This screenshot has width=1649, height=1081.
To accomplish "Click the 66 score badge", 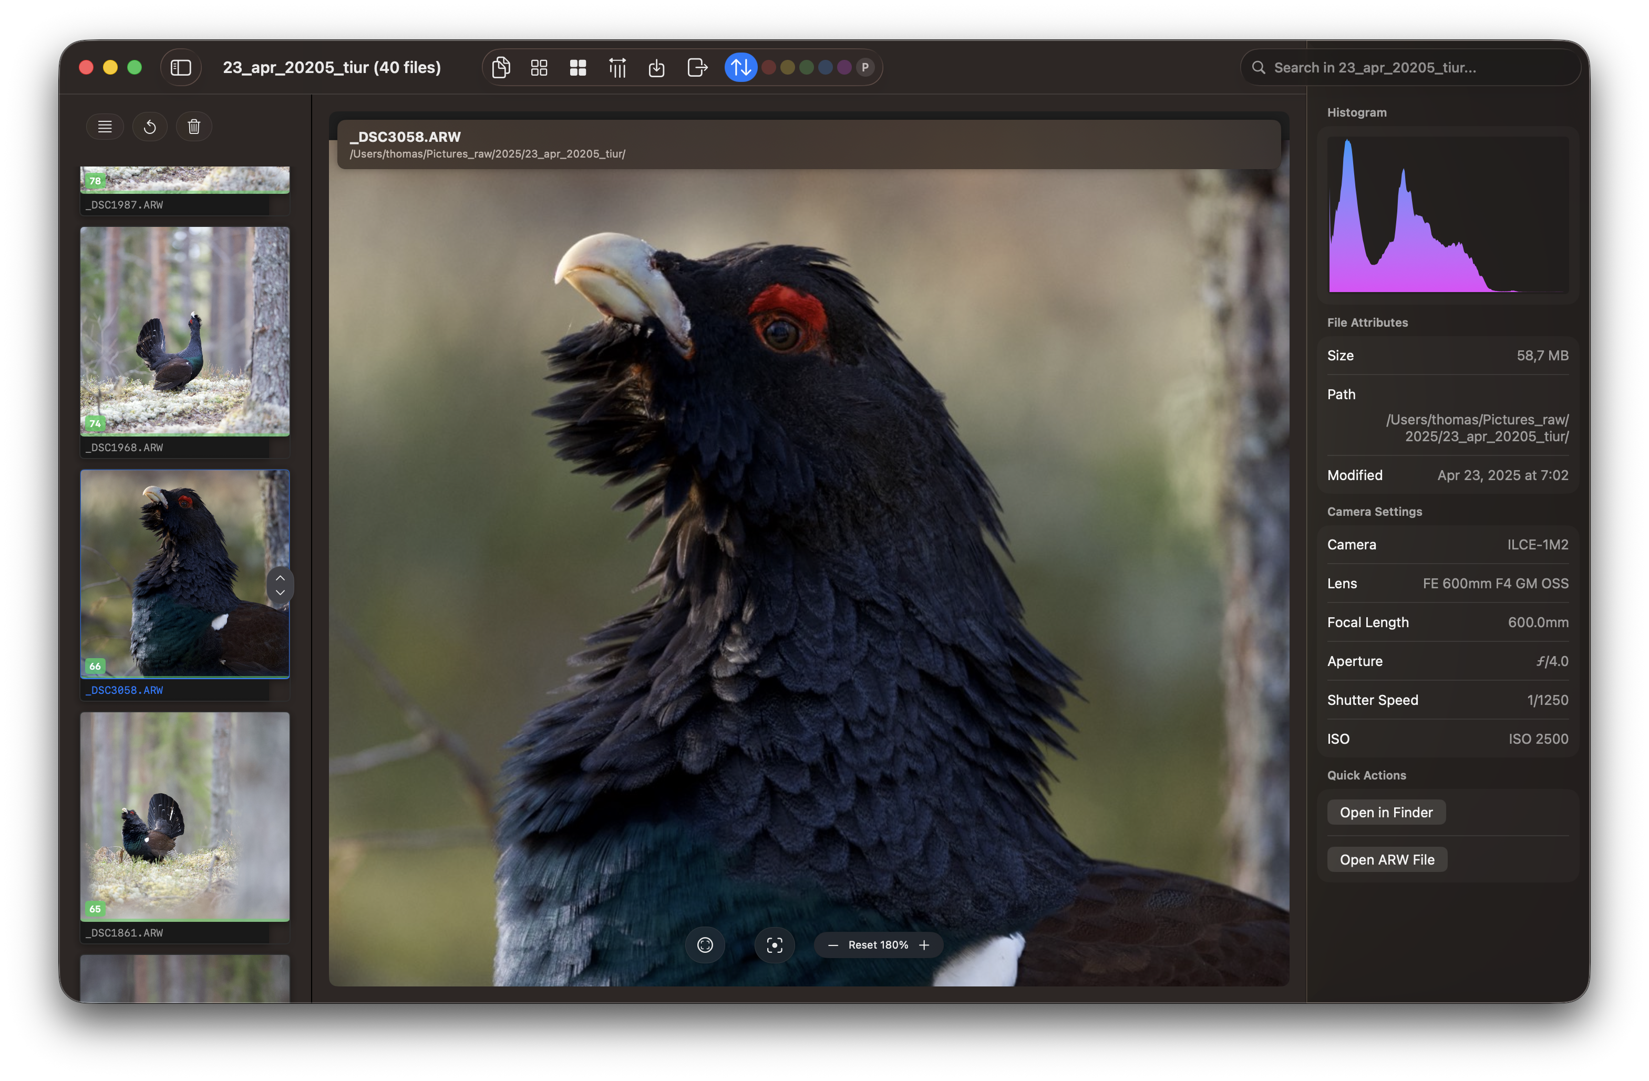I will [x=95, y=666].
